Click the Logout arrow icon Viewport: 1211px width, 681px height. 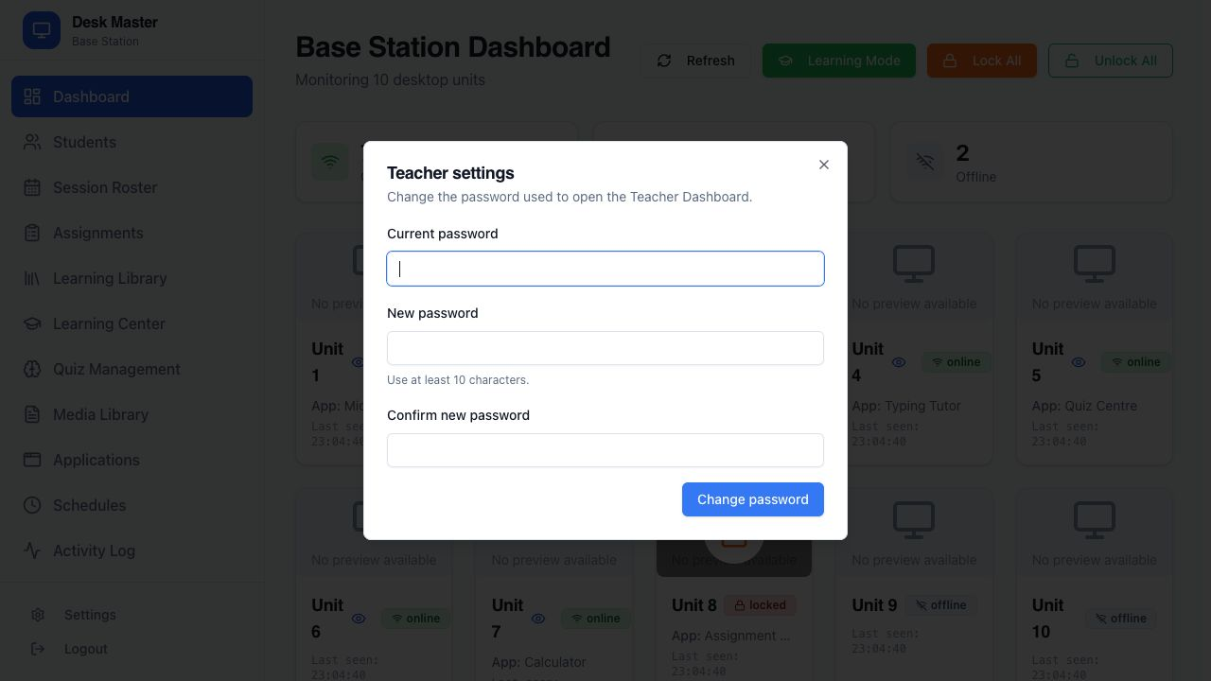(x=38, y=649)
